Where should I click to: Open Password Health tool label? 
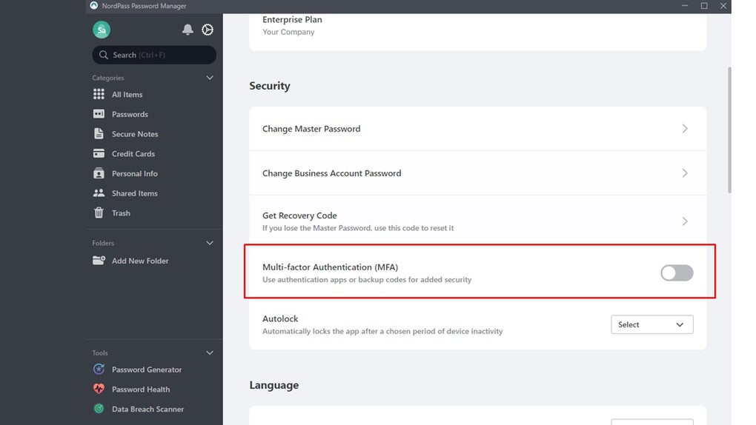tap(141, 389)
